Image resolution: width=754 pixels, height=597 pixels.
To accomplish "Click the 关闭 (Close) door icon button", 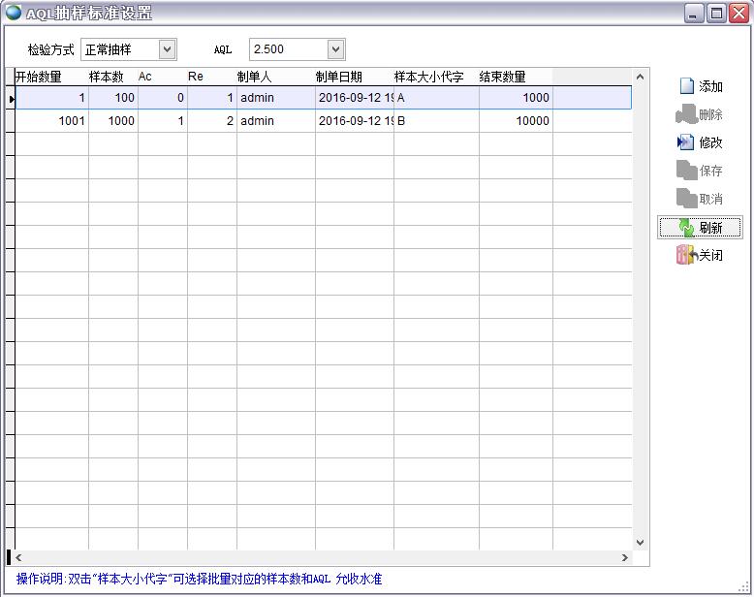I will pos(686,255).
